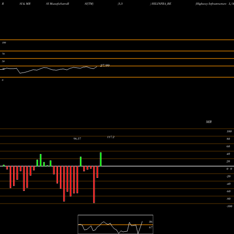This screenshot has height=234, width=234.
Task: Click the -20 label on MR axis
Action: [x=228, y=176]
